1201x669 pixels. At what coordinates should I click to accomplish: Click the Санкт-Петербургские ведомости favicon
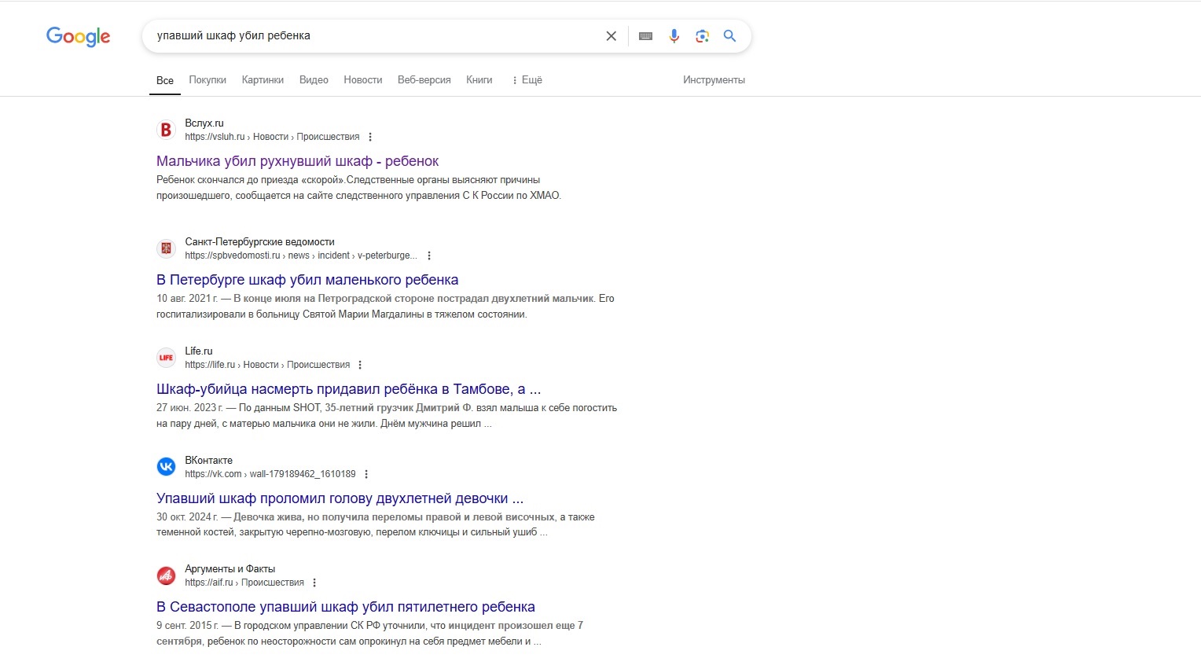click(166, 248)
